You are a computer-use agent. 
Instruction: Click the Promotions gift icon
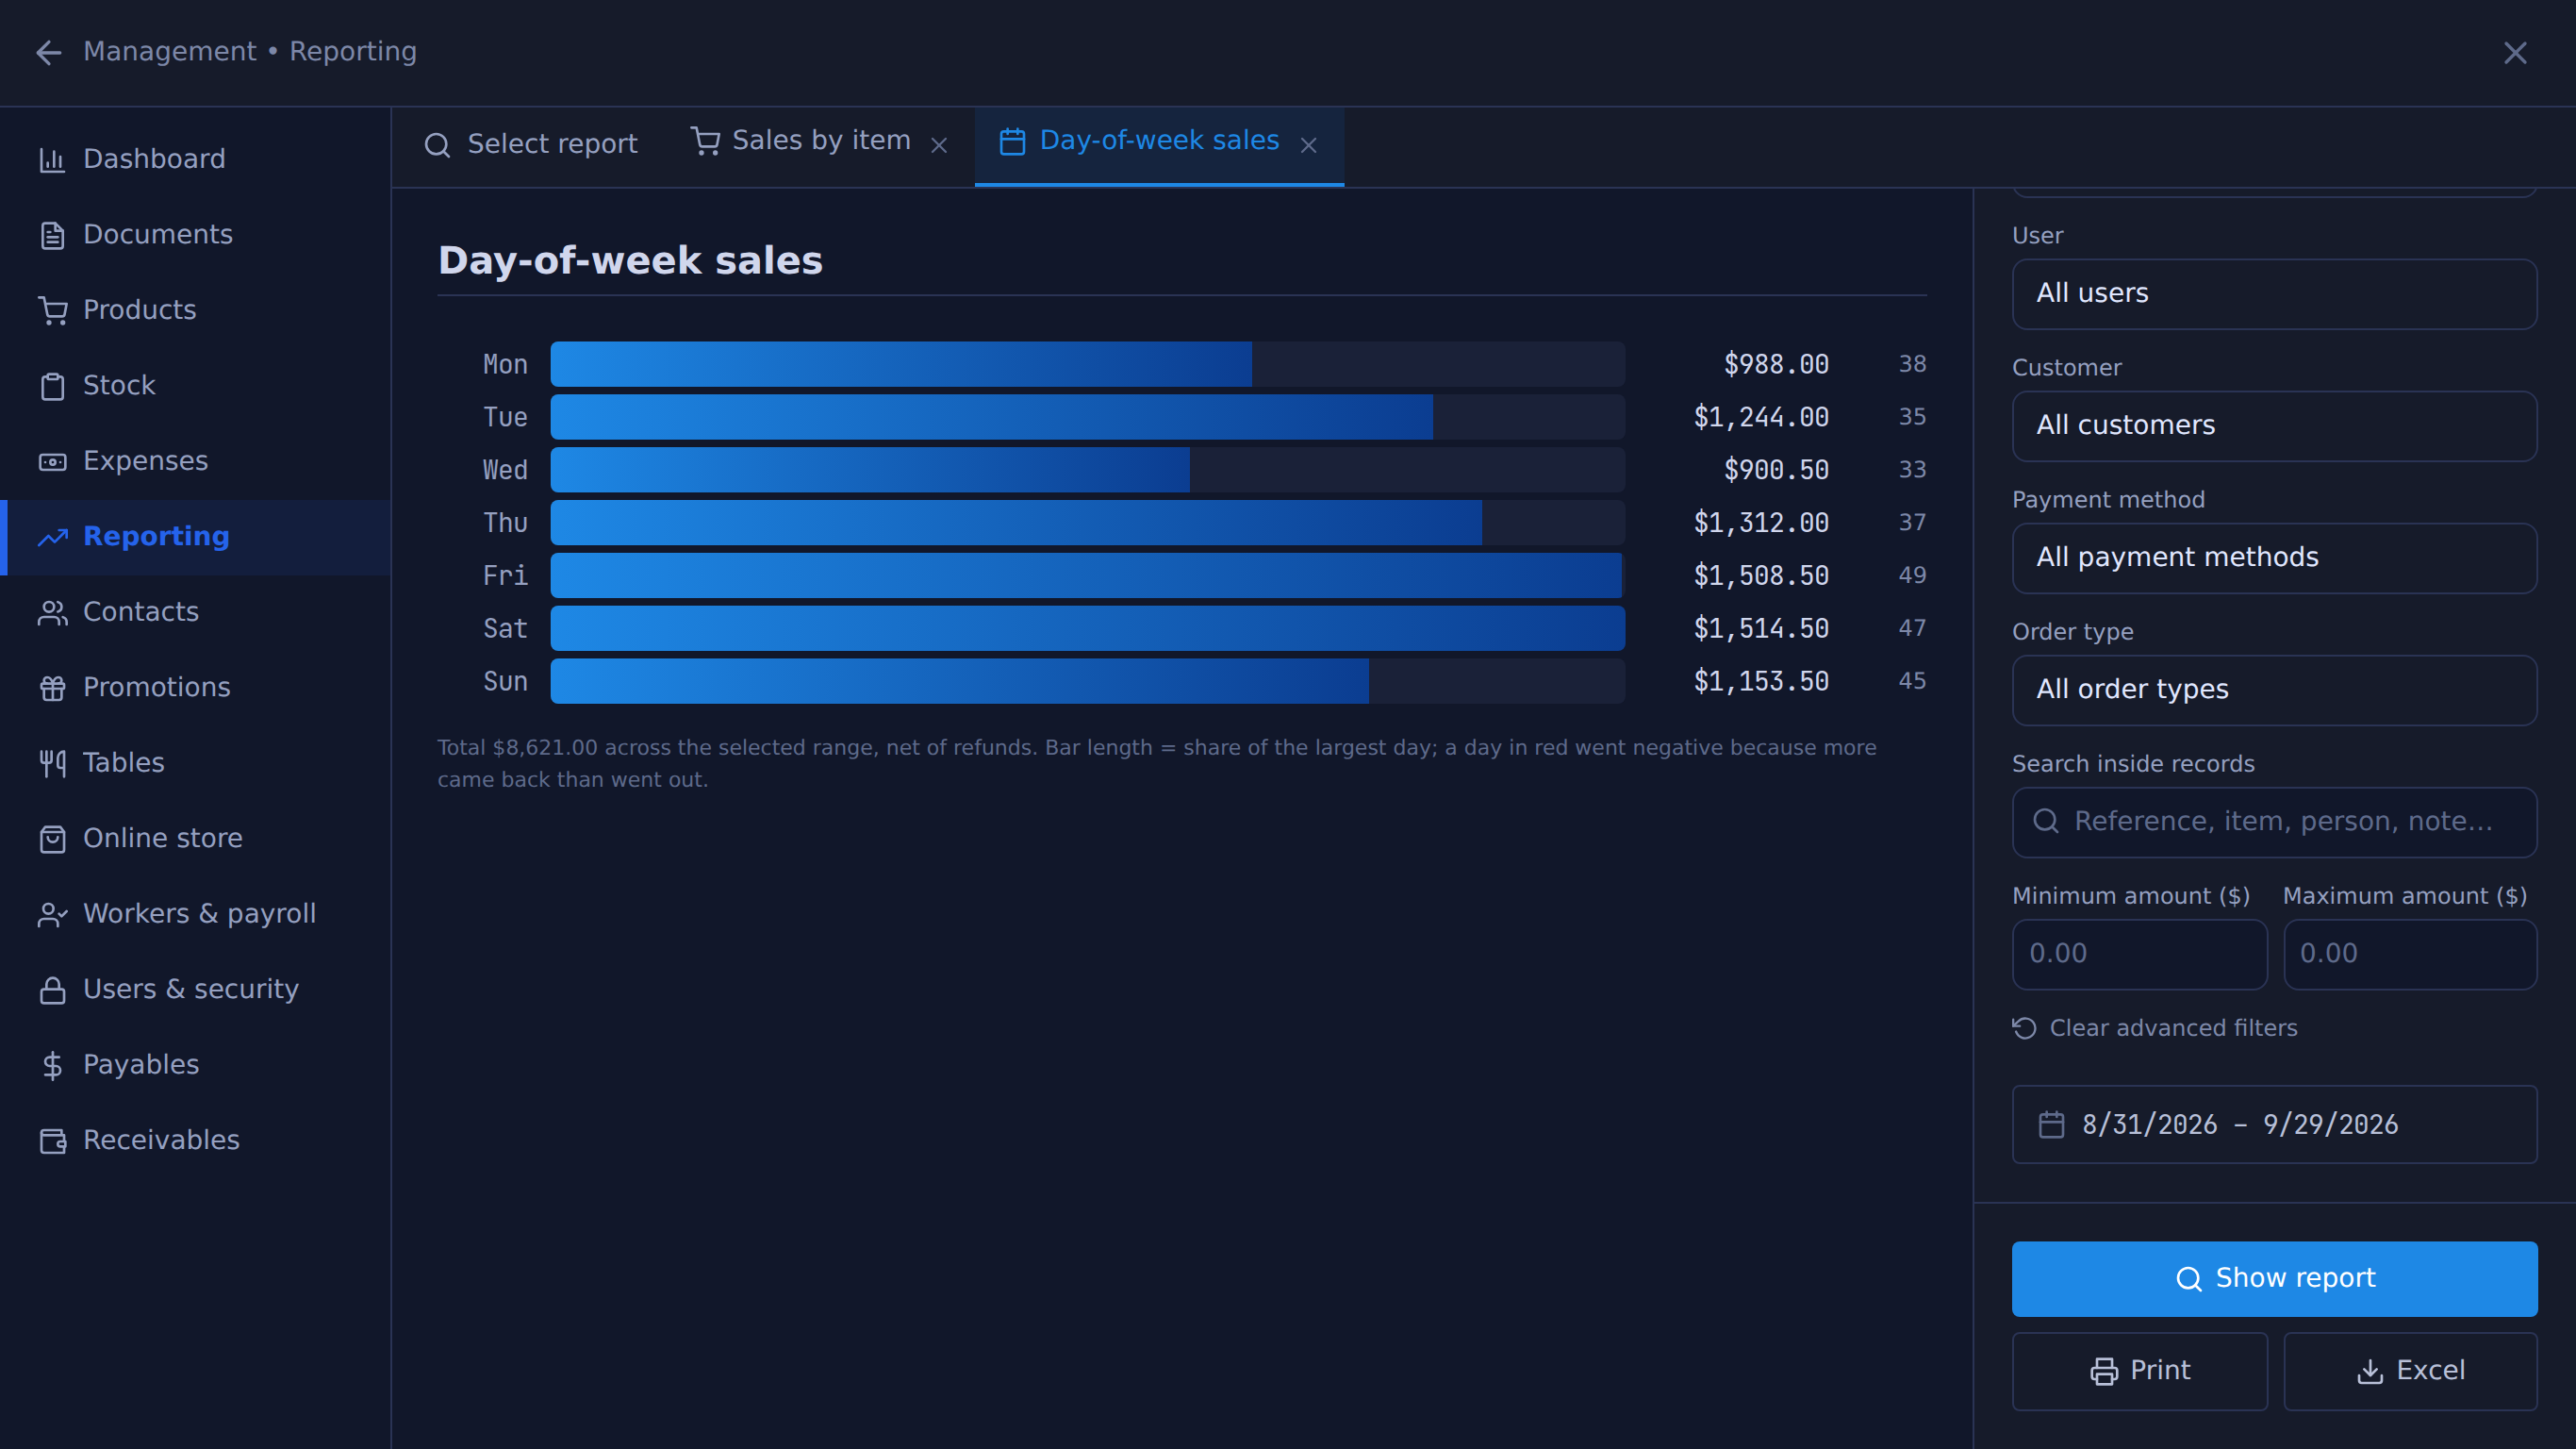pos(52,688)
